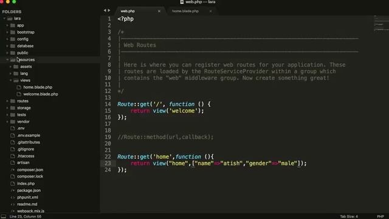
Task: Expand the database folder arrow
Action: [7, 46]
